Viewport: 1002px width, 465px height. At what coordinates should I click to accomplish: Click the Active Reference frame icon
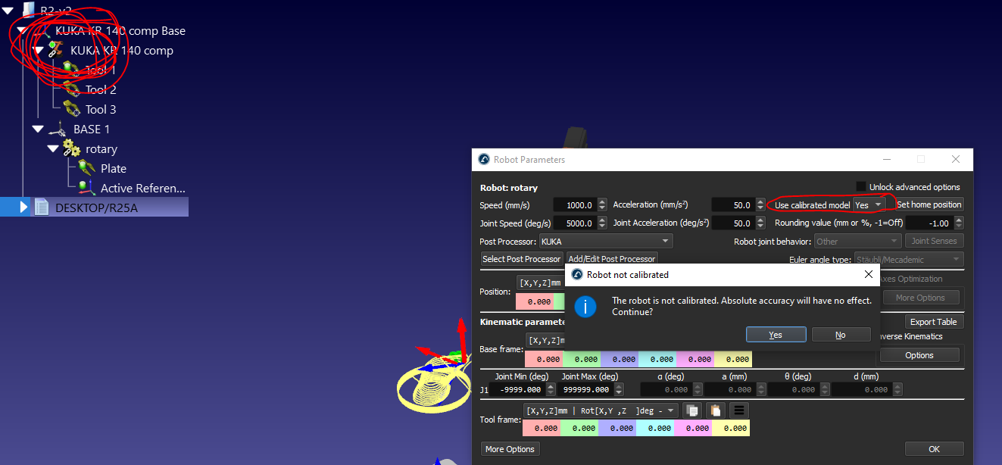coord(86,188)
